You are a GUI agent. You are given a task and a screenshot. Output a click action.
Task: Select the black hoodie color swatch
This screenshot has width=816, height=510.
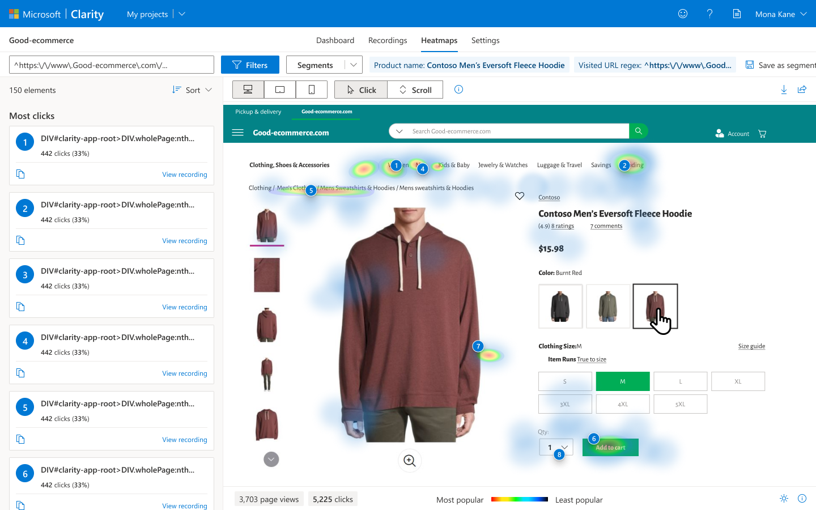pyautogui.click(x=560, y=306)
